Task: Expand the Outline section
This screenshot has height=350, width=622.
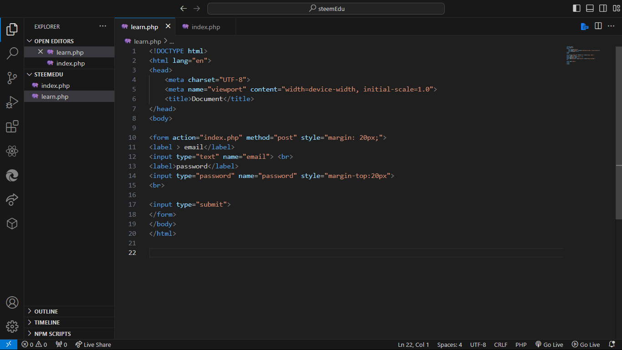Action: click(46, 311)
